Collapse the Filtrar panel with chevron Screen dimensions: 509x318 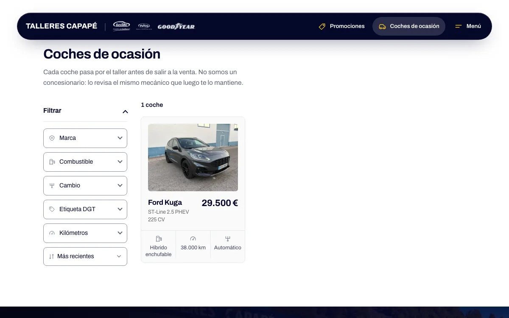(125, 112)
